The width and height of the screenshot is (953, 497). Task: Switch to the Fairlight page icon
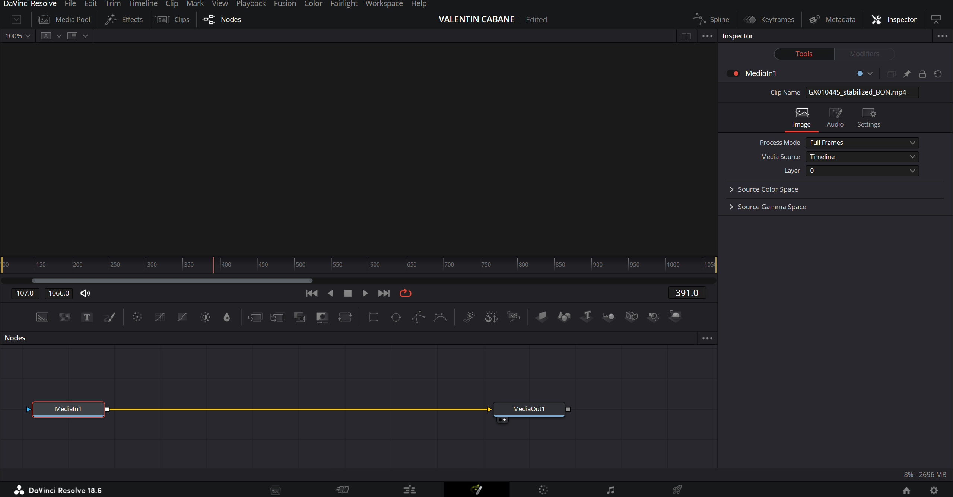[610, 490]
